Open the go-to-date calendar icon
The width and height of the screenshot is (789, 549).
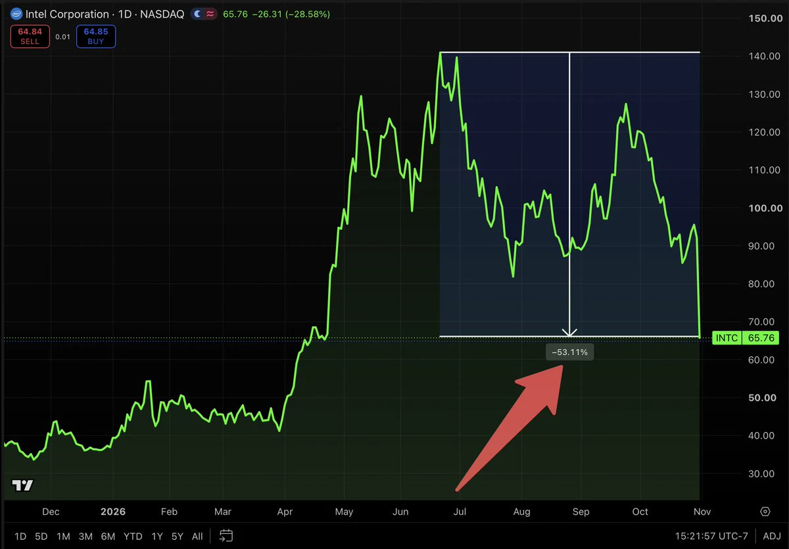[226, 535]
